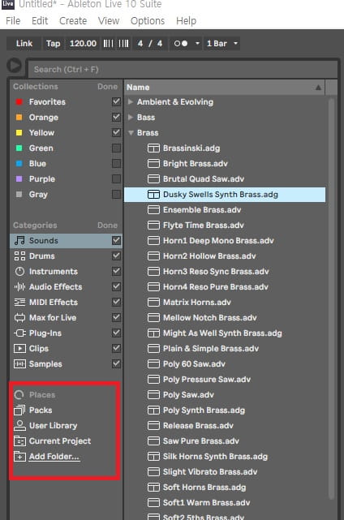Open the File menu
The height and width of the screenshot is (520, 344).
13,21
